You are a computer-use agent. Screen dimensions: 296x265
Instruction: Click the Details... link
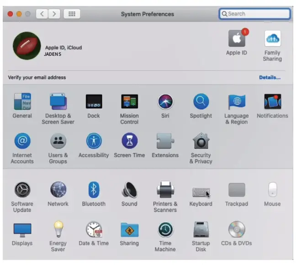[x=270, y=77]
